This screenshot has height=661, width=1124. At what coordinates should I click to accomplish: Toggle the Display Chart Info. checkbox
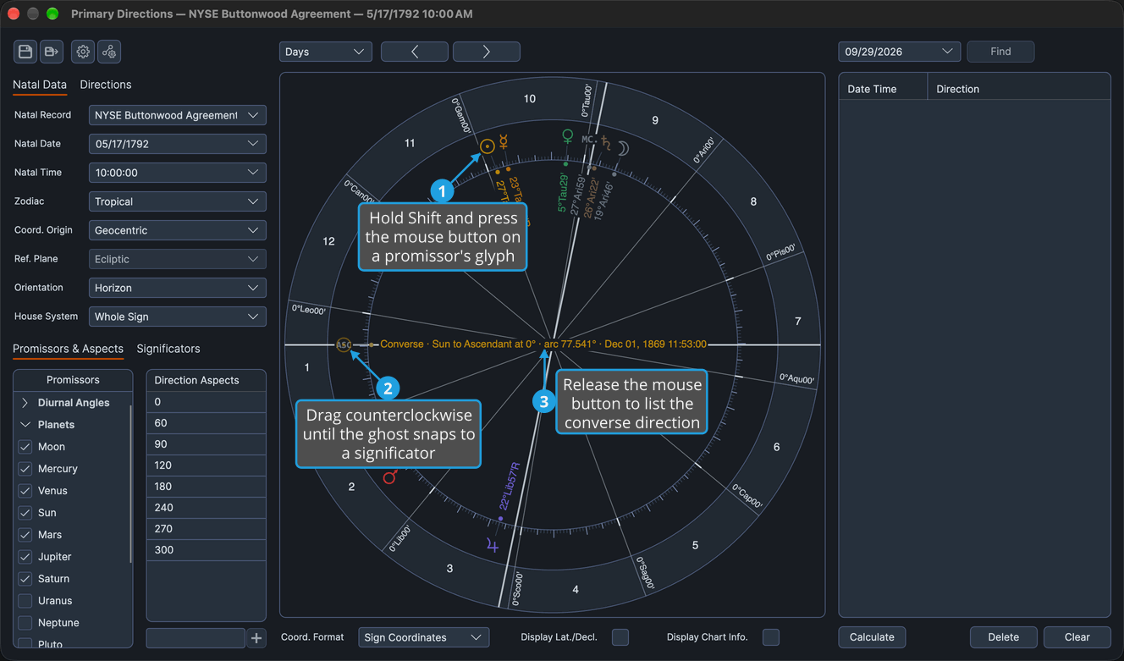point(771,637)
